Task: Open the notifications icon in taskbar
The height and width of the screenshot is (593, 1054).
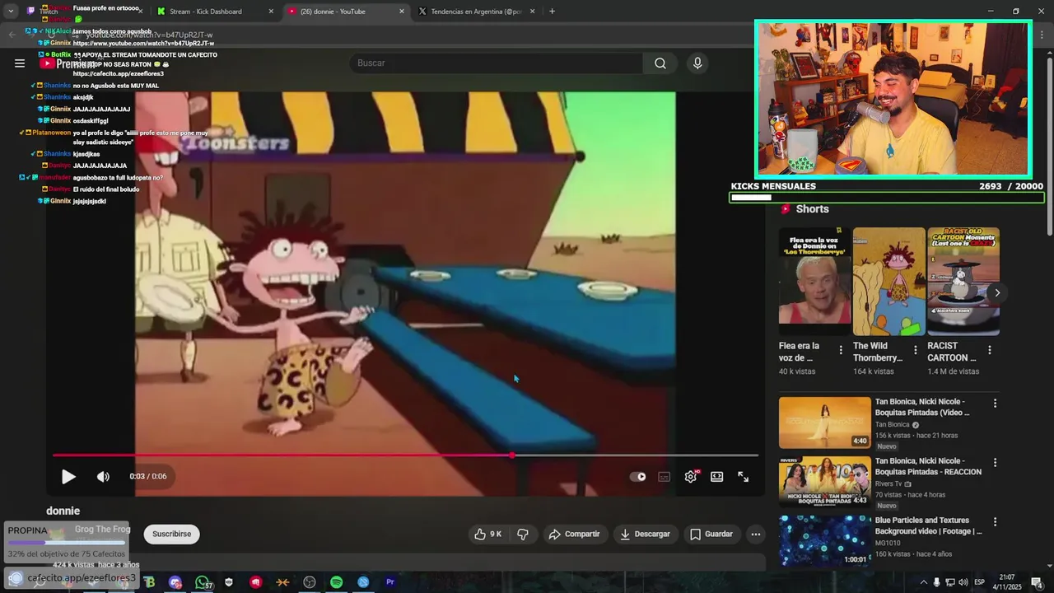Action: pos(1036,582)
